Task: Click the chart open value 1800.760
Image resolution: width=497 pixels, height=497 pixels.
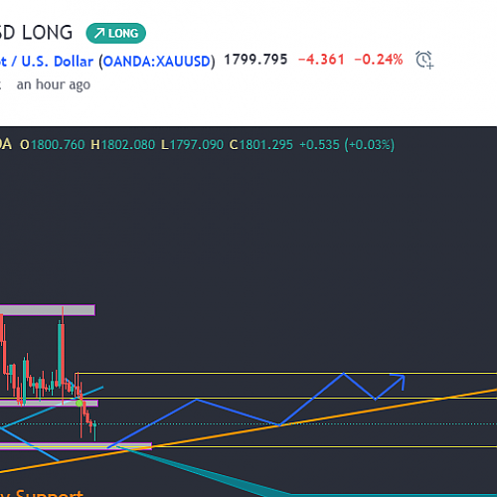Action: (58, 145)
